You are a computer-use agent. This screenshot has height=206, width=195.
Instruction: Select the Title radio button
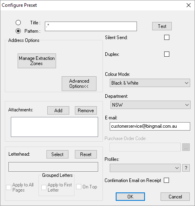pos(18,23)
